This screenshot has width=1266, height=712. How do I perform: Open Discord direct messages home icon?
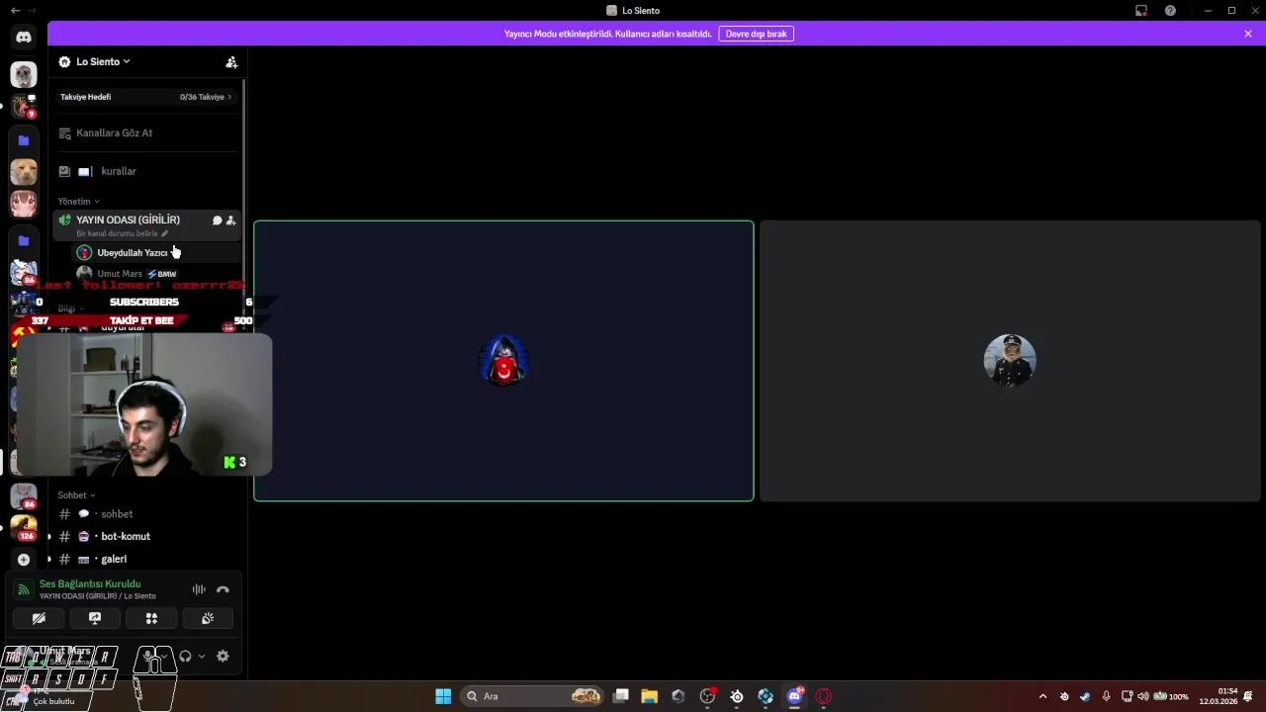[x=24, y=37]
